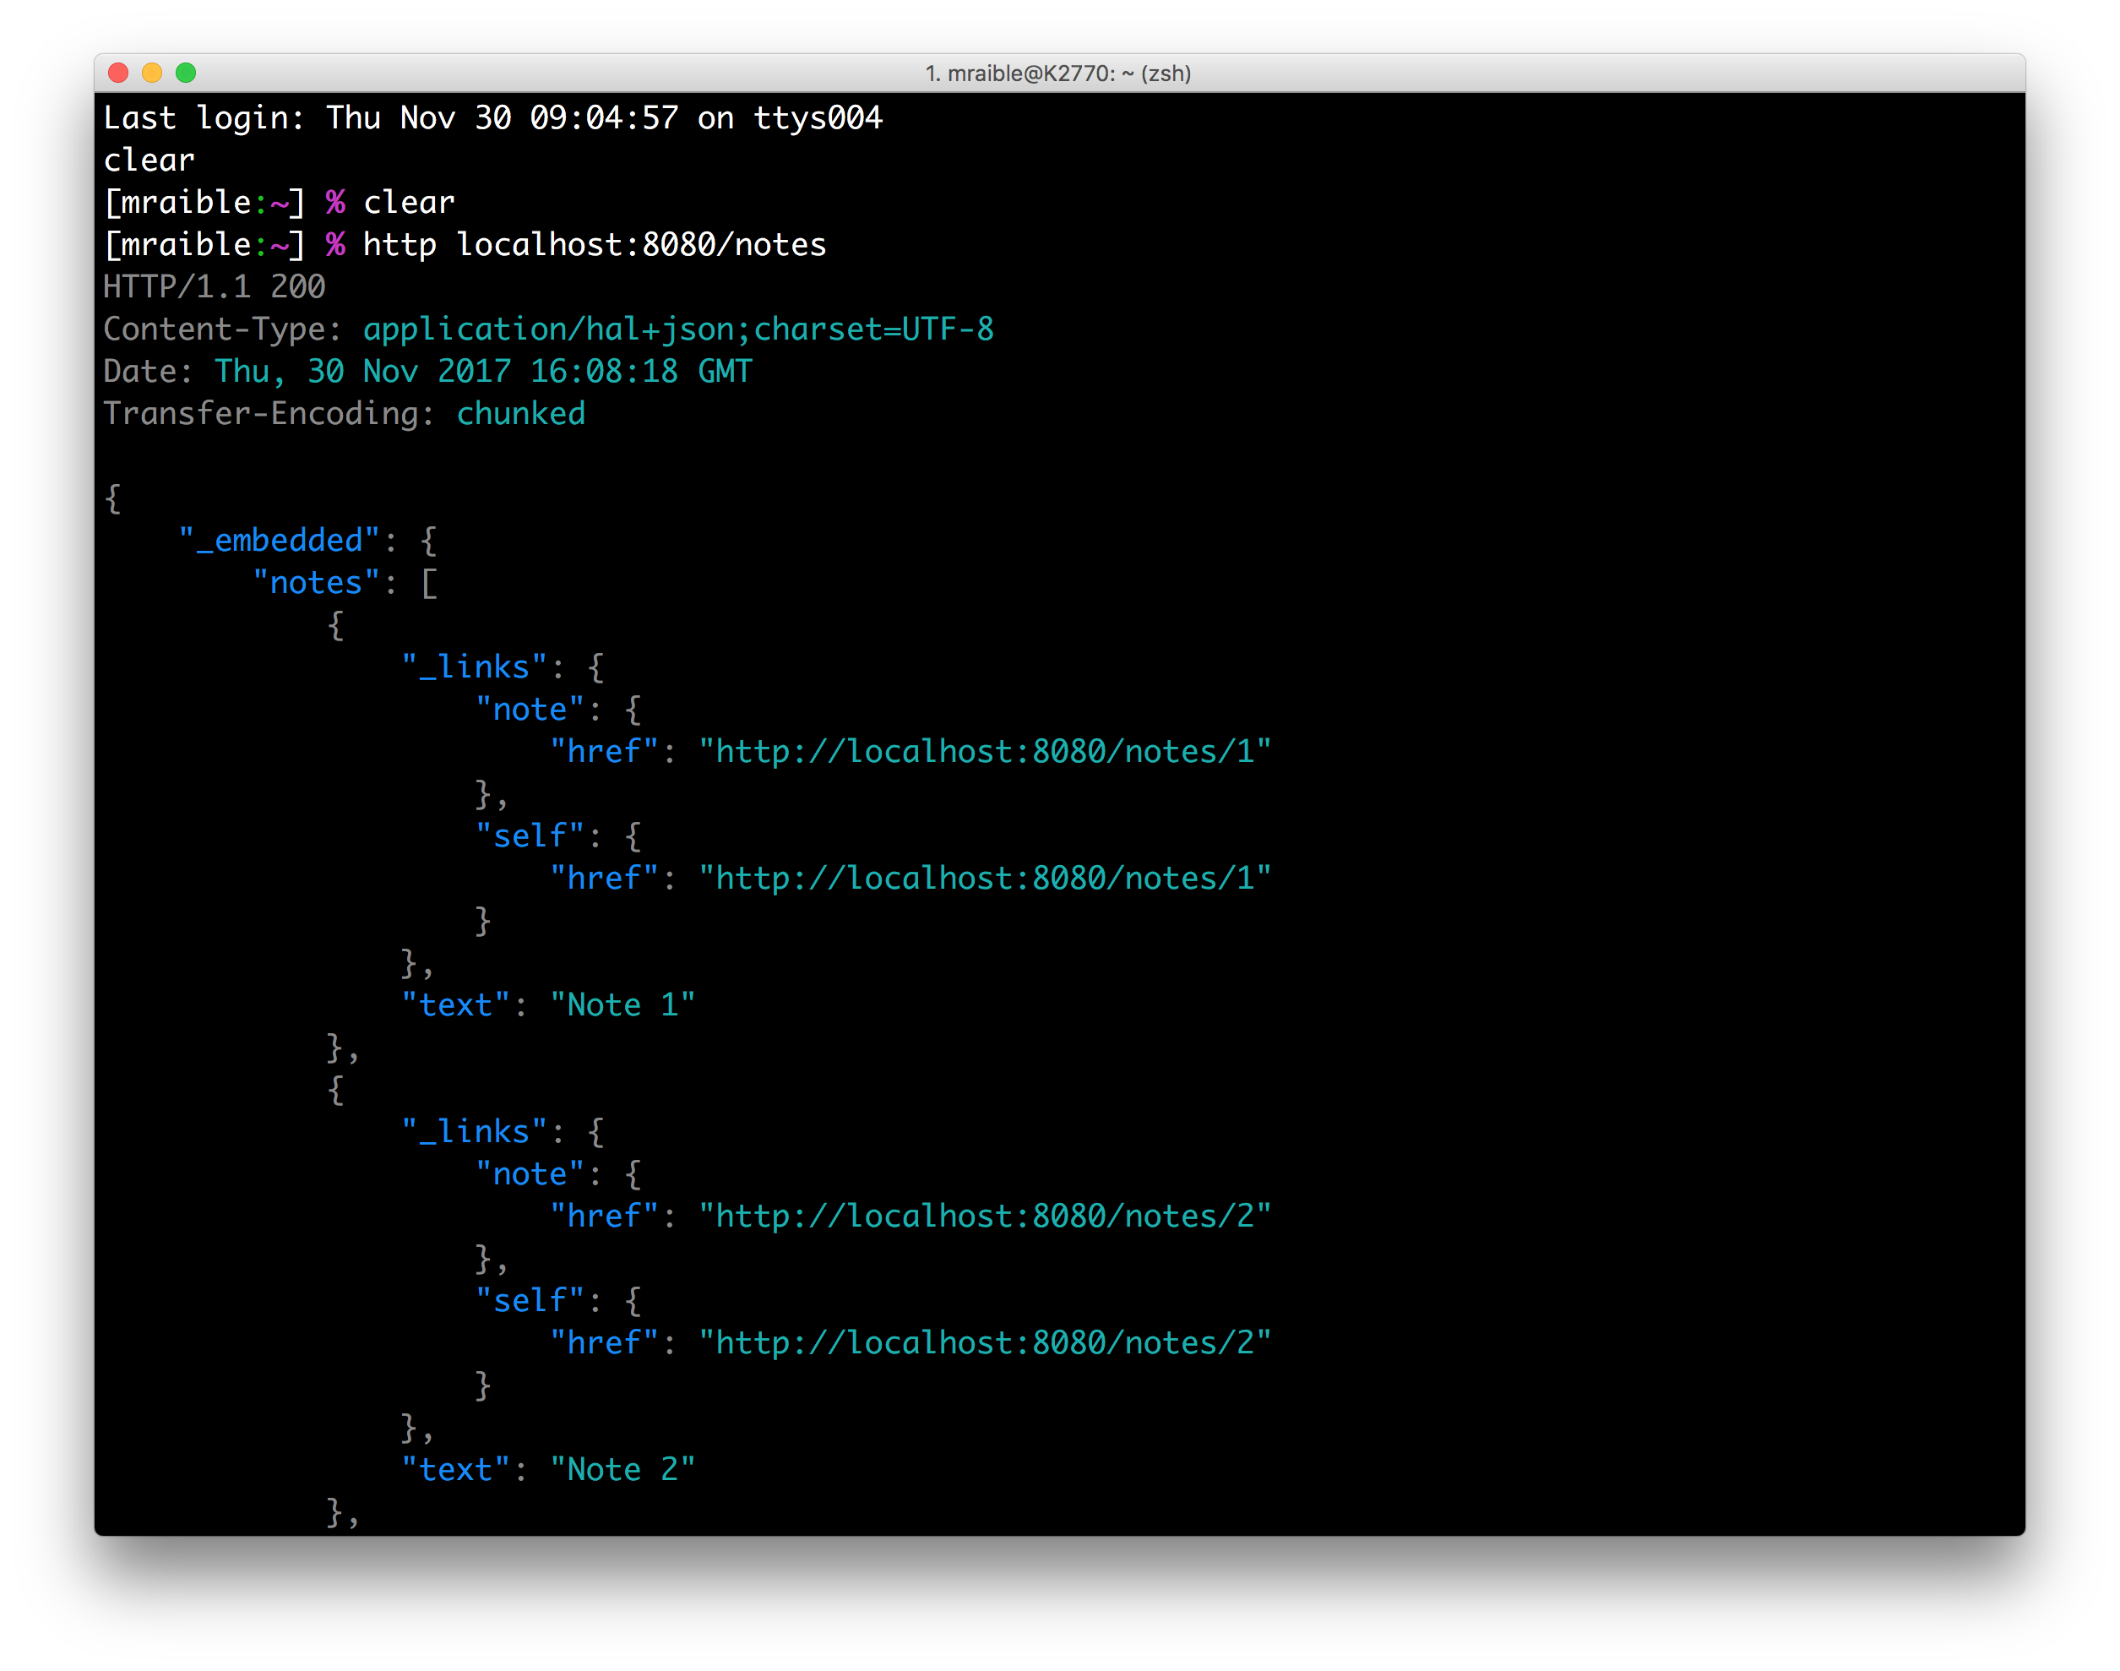Click the Last login line
This screenshot has width=2120, height=1671.
492,118
